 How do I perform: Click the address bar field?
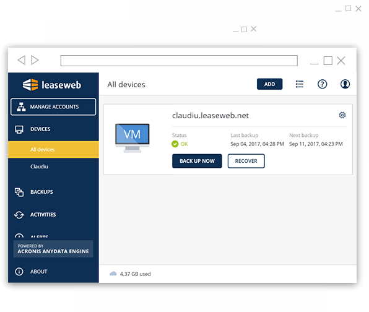coord(179,61)
